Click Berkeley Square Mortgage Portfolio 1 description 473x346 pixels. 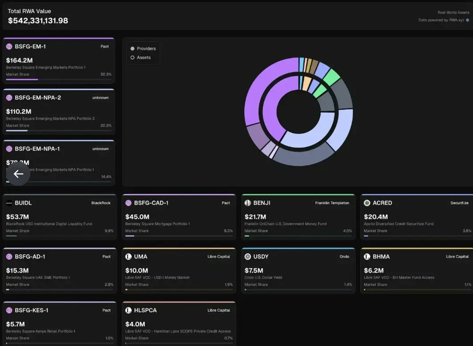pyautogui.click(x=158, y=224)
